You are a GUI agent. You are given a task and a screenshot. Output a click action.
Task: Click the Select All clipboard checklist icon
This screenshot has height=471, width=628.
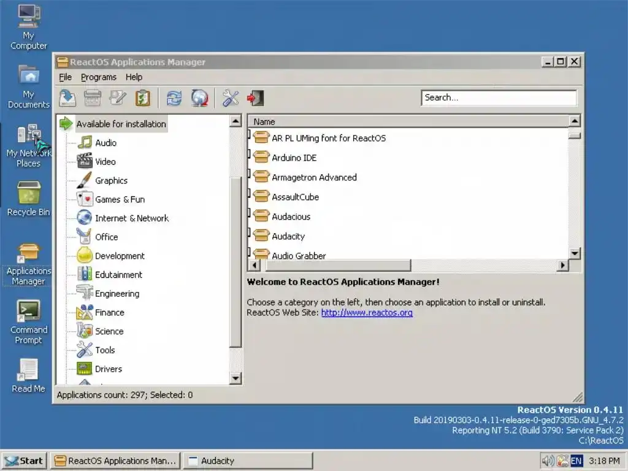pyautogui.click(x=143, y=98)
